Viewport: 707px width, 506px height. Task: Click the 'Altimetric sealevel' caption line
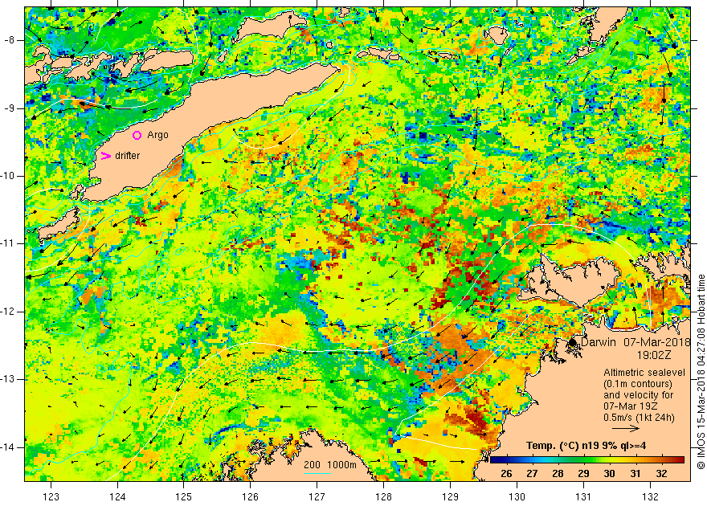pyautogui.click(x=644, y=373)
